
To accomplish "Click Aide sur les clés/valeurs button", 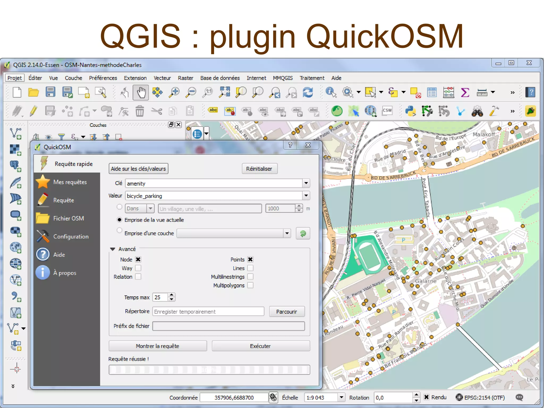I will point(138,169).
